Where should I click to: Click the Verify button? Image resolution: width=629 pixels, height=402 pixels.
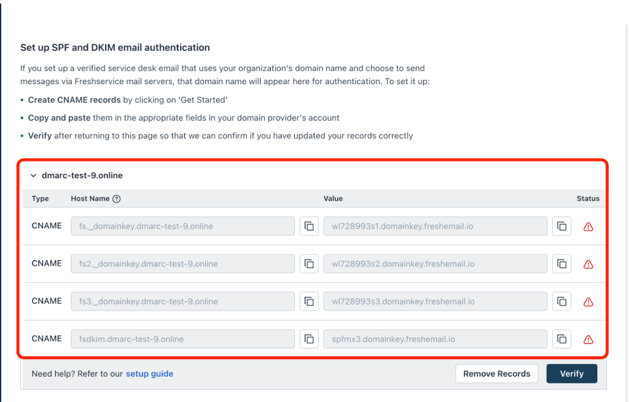click(571, 374)
